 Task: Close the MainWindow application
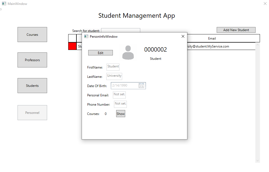tap(265, 4)
